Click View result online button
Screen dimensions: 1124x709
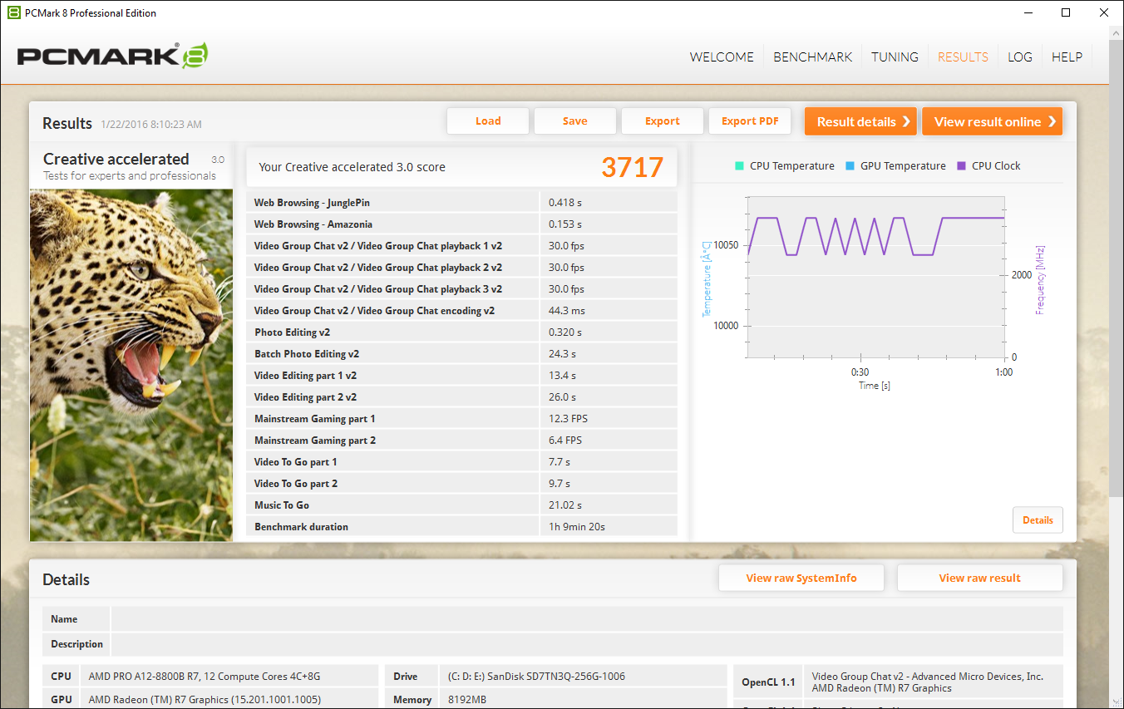993,121
